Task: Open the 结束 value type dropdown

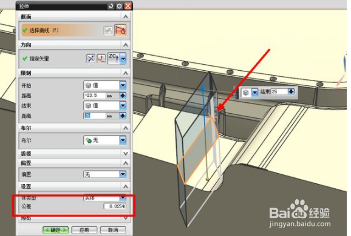Action: 105,105
